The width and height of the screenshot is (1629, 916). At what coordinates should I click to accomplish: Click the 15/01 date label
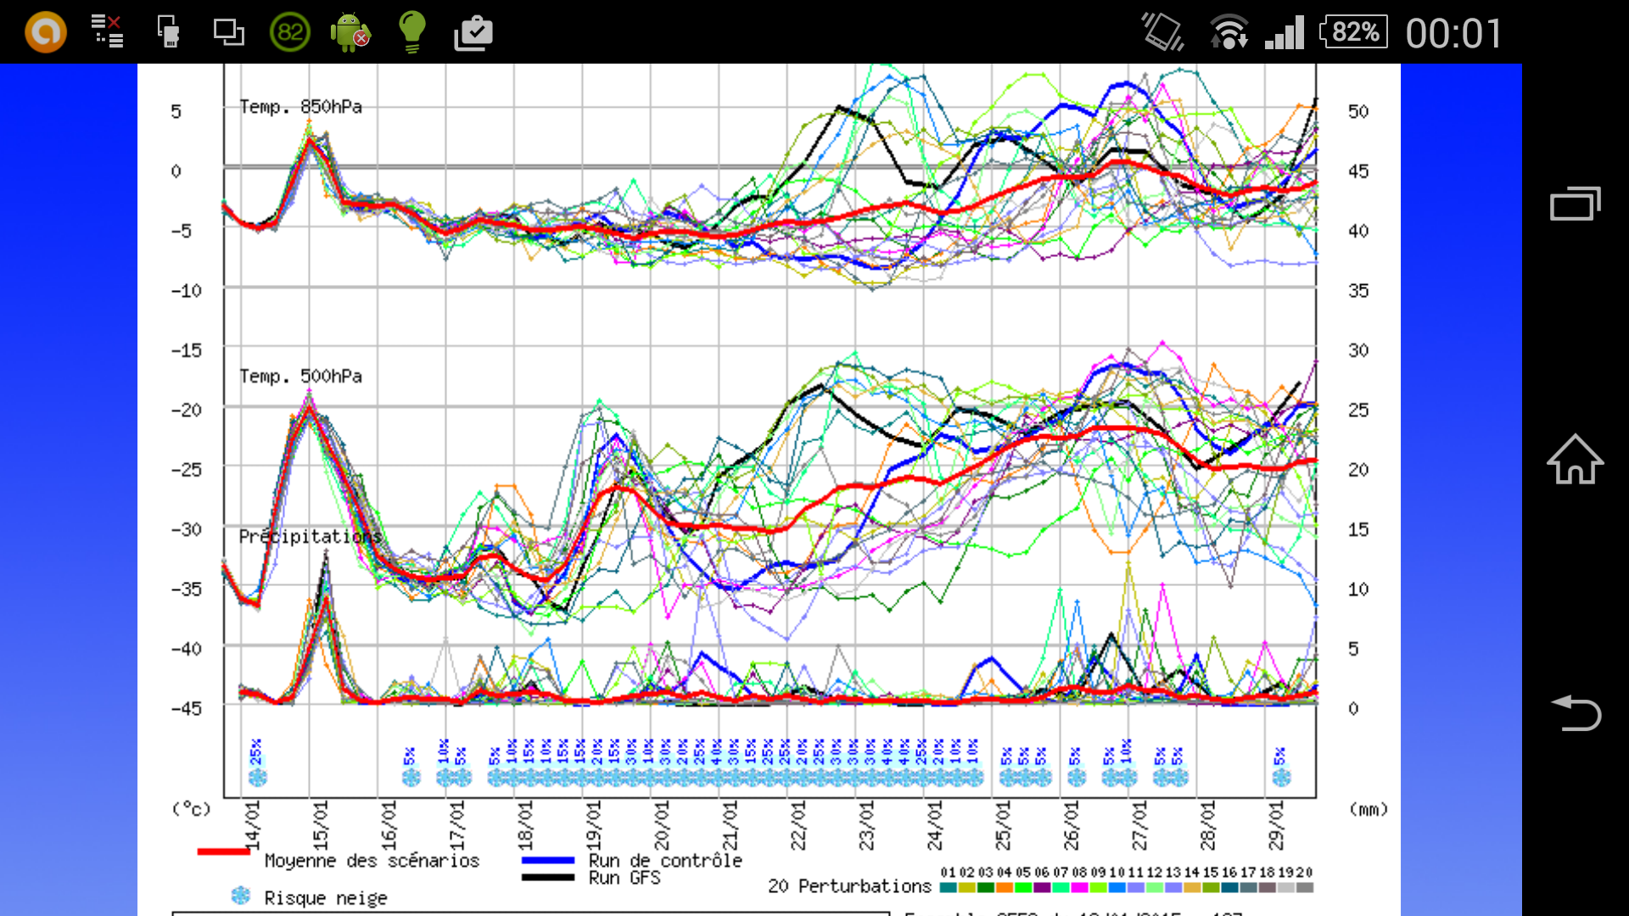tap(320, 824)
